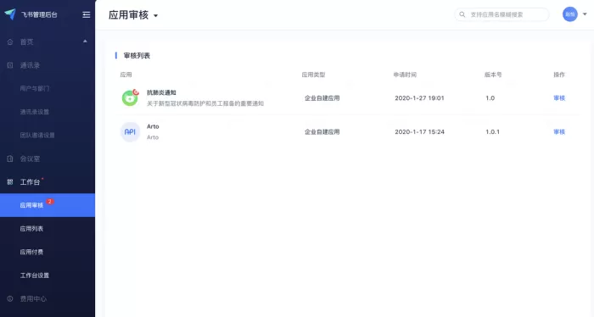594x317 pixels.
Task: Click the 版本号 column header
Action: pyautogui.click(x=493, y=75)
